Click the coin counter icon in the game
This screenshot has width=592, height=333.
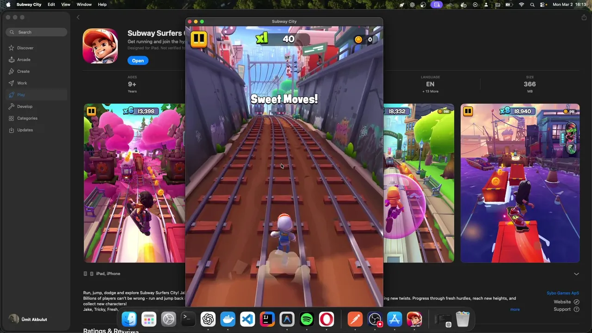358,40
